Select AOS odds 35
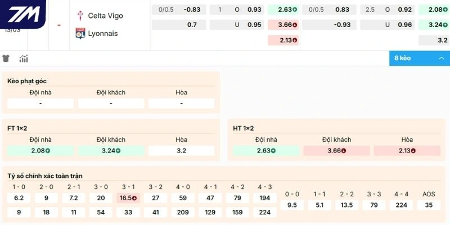450x225 pixels. click(x=429, y=205)
